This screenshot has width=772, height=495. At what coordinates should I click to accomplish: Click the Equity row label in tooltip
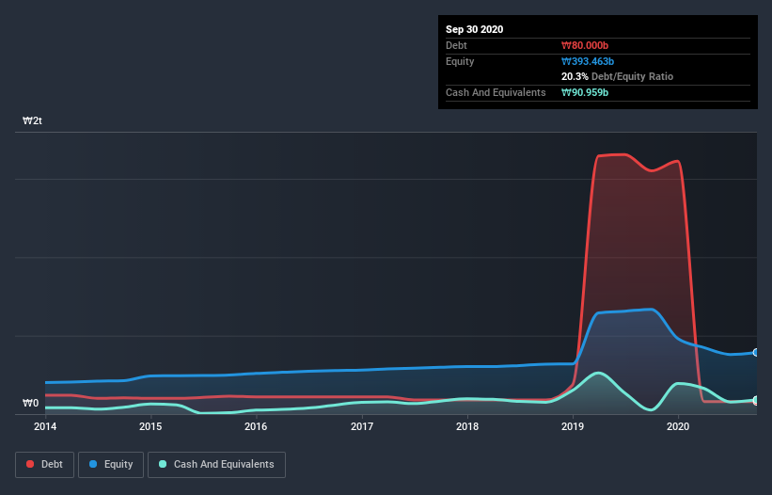[x=460, y=61]
